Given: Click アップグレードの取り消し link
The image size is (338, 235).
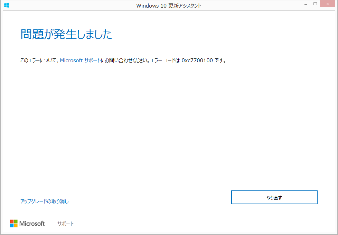Looking at the screenshot, I should (44, 201).
